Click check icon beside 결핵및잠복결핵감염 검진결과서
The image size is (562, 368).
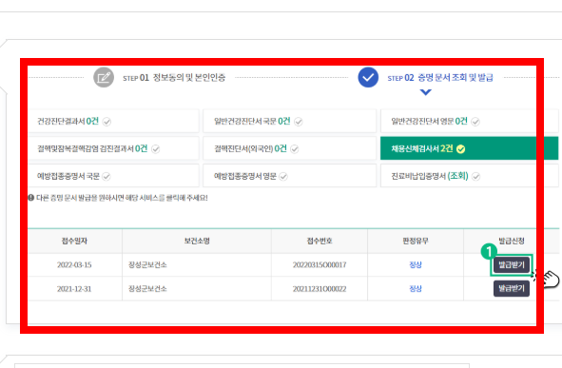(156, 149)
